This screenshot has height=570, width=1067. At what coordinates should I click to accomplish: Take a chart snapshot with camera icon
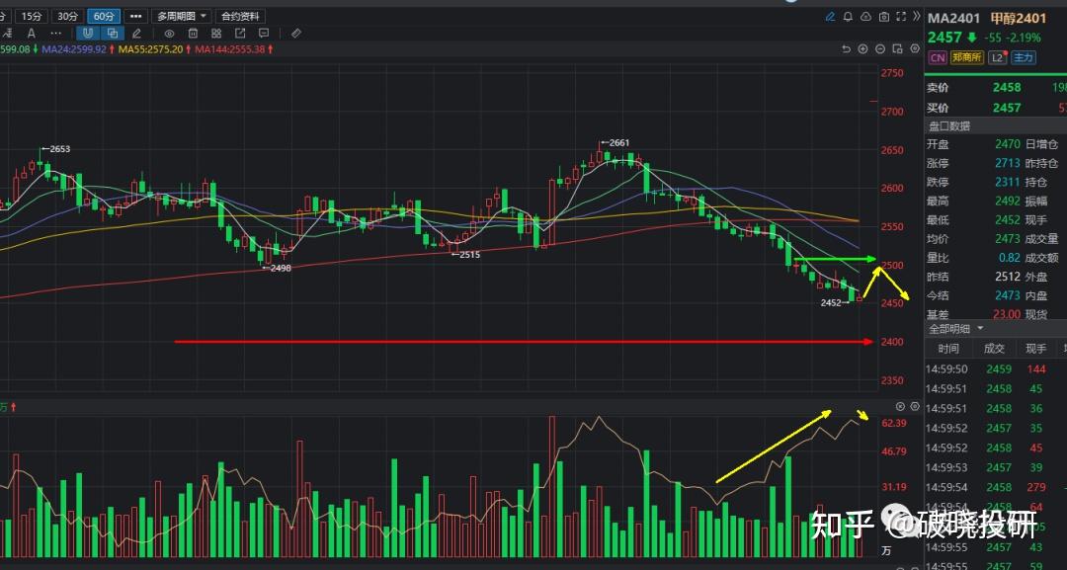coord(883,17)
